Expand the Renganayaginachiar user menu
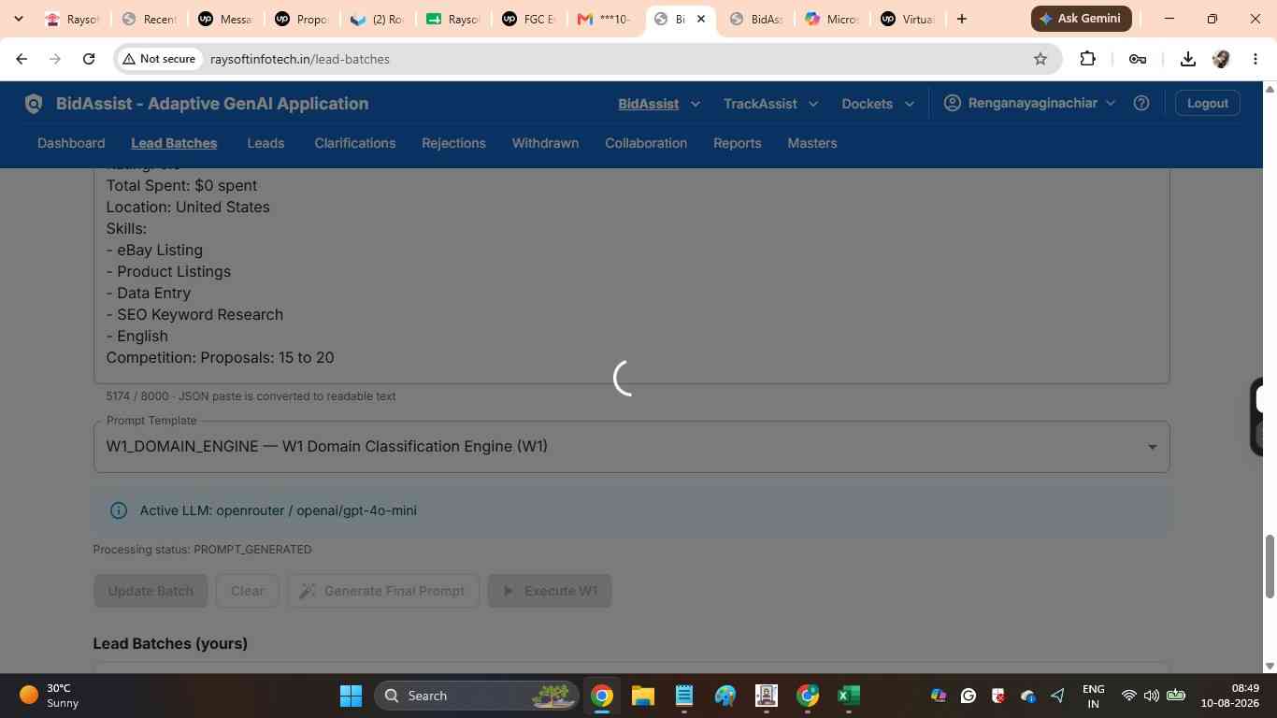This screenshot has height=718, width=1277. coord(1030,103)
